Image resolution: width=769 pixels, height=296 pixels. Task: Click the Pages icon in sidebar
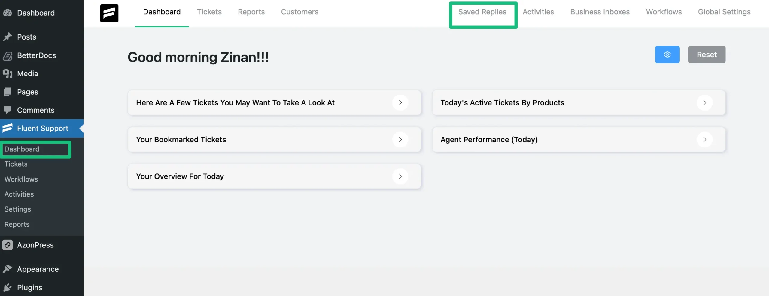pos(8,92)
